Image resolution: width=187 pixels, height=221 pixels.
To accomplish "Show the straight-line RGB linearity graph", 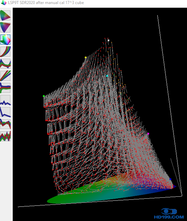I will [x=5, y=76].
